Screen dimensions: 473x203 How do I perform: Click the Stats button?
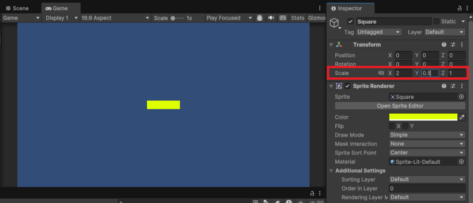(x=297, y=18)
